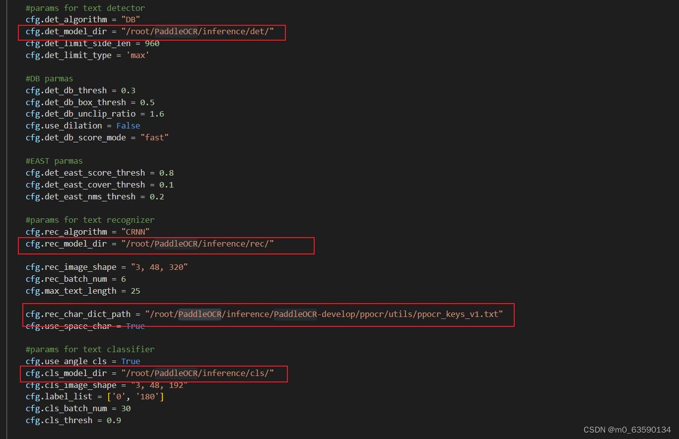
Task: Click the cfg.det_east_score_thresh = 0.8 line
Action: (x=100, y=173)
